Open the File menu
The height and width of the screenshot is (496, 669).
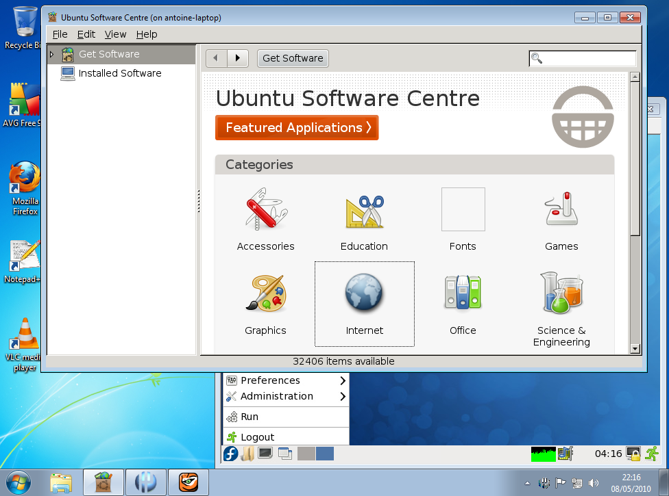click(60, 34)
